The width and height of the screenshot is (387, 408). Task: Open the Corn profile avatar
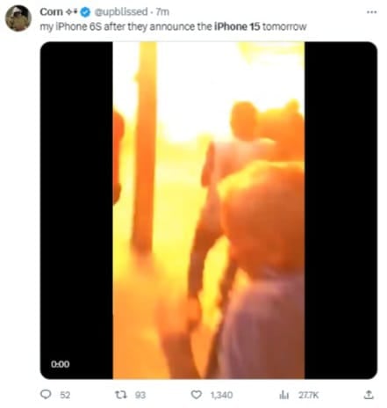coord(18,18)
